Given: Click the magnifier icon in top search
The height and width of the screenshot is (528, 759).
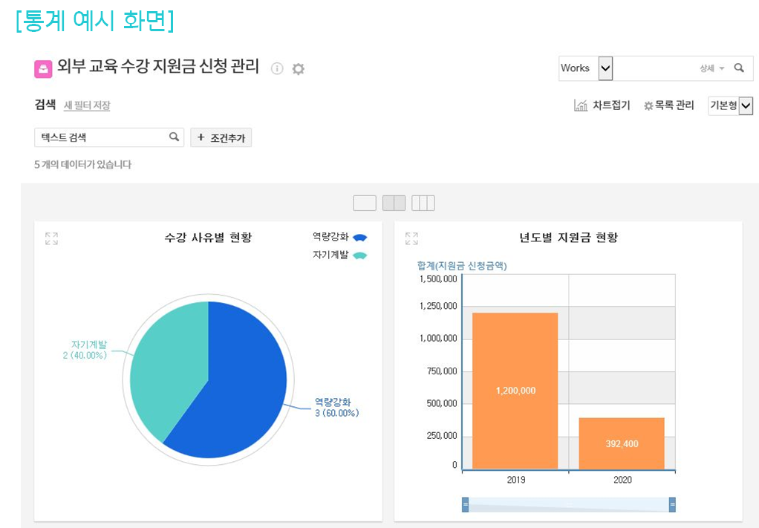Looking at the screenshot, I should [x=739, y=68].
